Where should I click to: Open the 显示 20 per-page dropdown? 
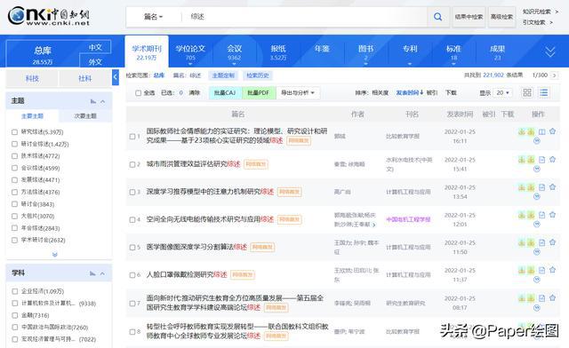(x=502, y=93)
